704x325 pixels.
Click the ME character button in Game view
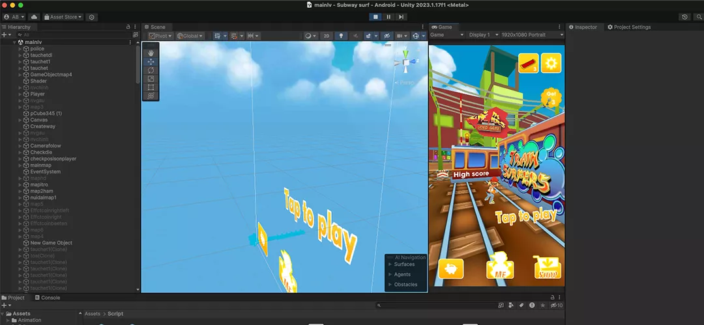click(x=500, y=266)
